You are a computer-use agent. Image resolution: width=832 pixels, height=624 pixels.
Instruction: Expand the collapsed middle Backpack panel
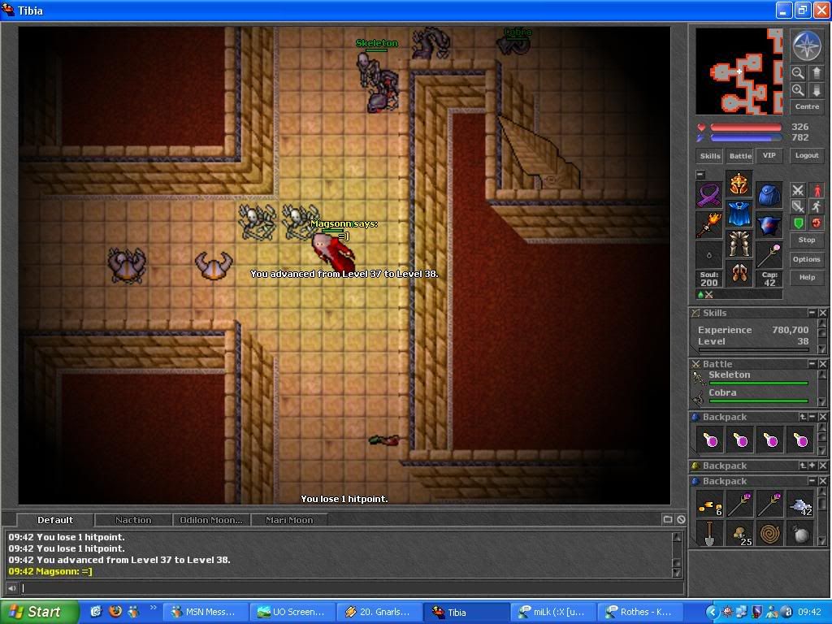(x=812, y=466)
